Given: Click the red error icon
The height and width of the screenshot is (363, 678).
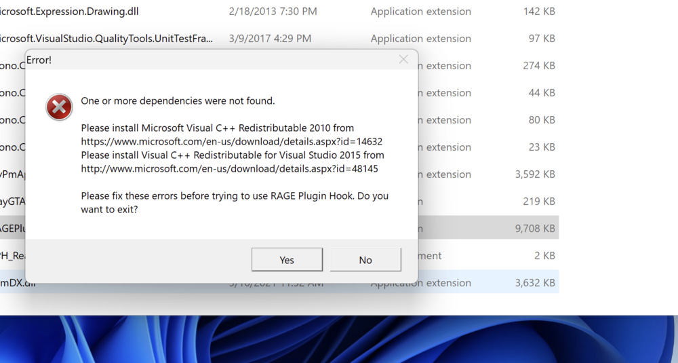Looking at the screenshot, I should [59, 107].
